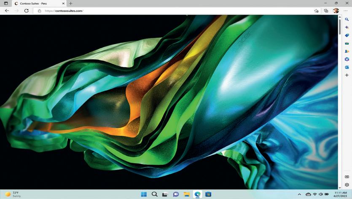This screenshot has width=352, height=199.
Task: Launch Teams Chat from taskbar
Action: pyautogui.click(x=176, y=194)
